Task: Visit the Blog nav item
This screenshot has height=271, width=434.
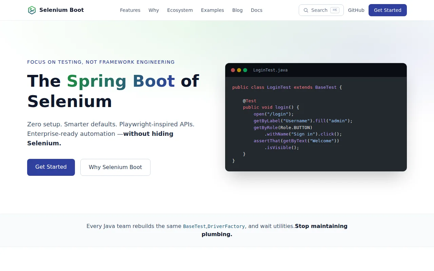Action: point(237,10)
